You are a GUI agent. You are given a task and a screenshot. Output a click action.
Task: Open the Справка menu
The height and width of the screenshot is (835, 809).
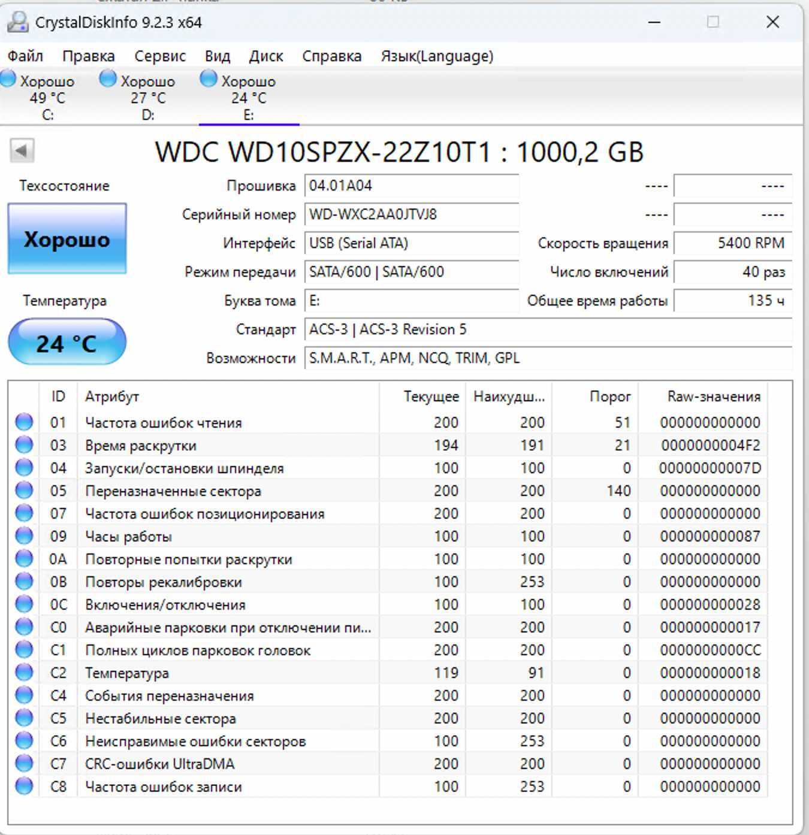point(332,56)
